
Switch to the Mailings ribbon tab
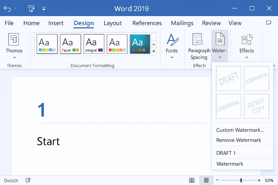click(182, 23)
